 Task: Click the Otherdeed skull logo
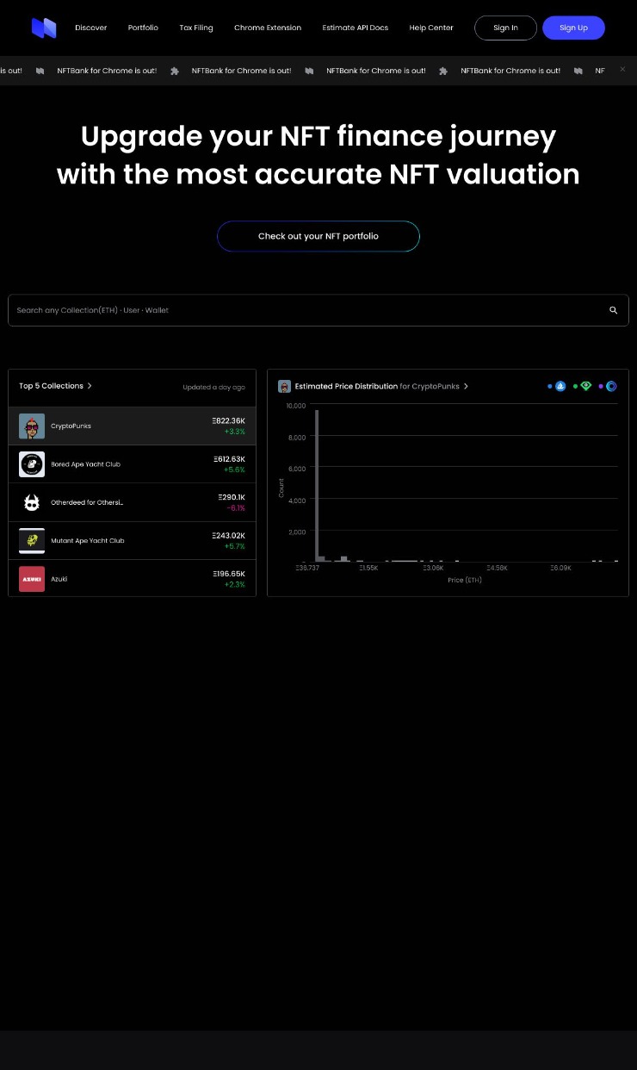coord(32,502)
